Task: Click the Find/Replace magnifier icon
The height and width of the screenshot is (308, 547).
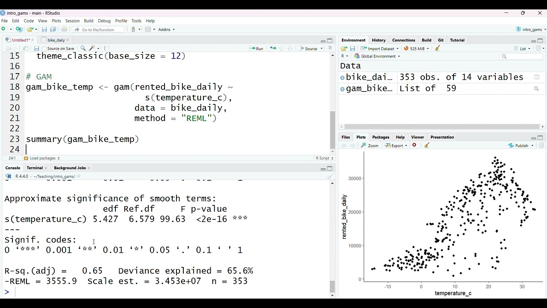Action: tap(83, 49)
